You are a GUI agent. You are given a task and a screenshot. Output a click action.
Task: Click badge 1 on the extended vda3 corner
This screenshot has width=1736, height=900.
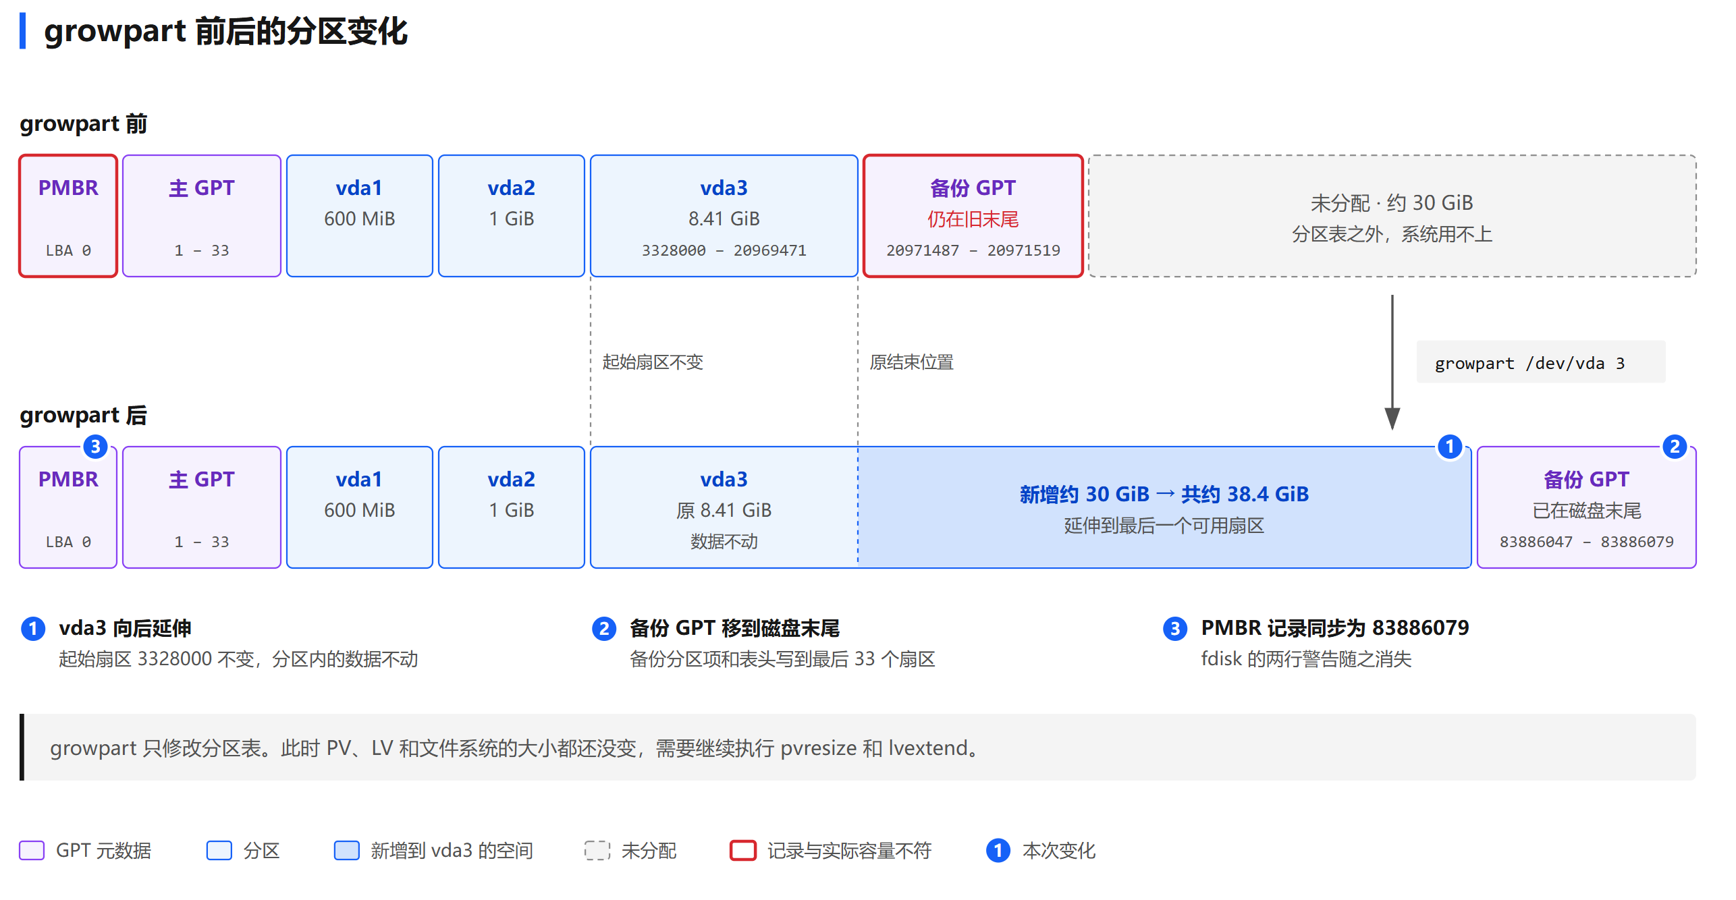tap(1450, 447)
